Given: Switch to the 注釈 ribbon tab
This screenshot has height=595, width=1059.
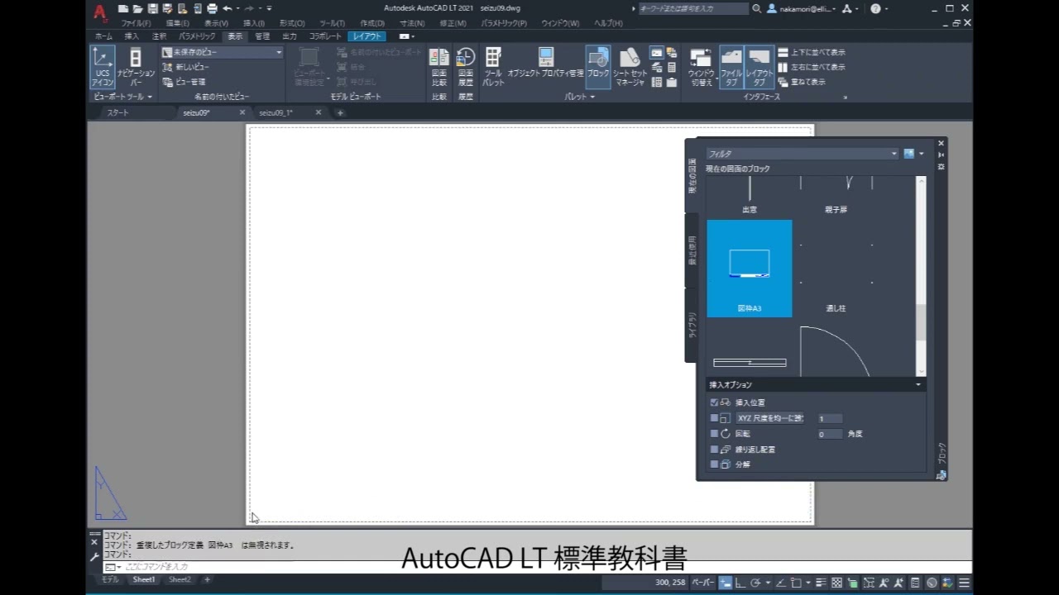Looking at the screenshot, I should coord(159,36).
